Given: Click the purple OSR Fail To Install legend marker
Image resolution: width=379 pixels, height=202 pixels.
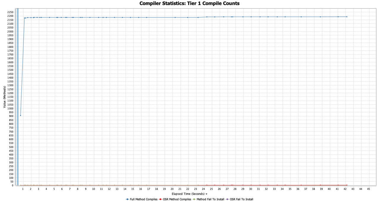Looking at the screenshot, I should pos(227,199).
